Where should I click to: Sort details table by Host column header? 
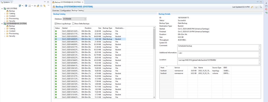click(166, 67)
